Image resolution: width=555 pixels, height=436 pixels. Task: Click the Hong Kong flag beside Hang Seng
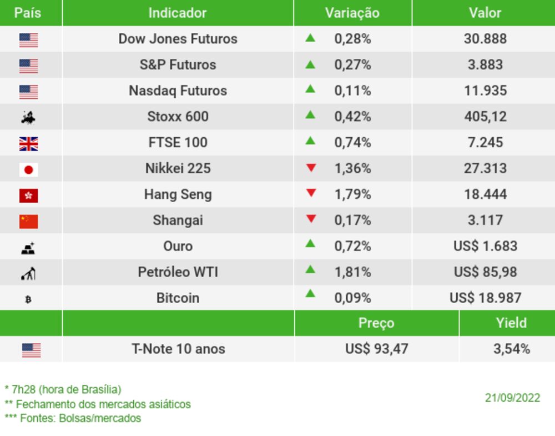[x=28, y=196]
